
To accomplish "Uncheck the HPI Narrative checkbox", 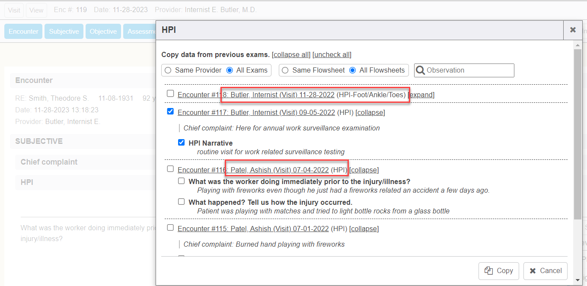I will (x=182, y=143).
